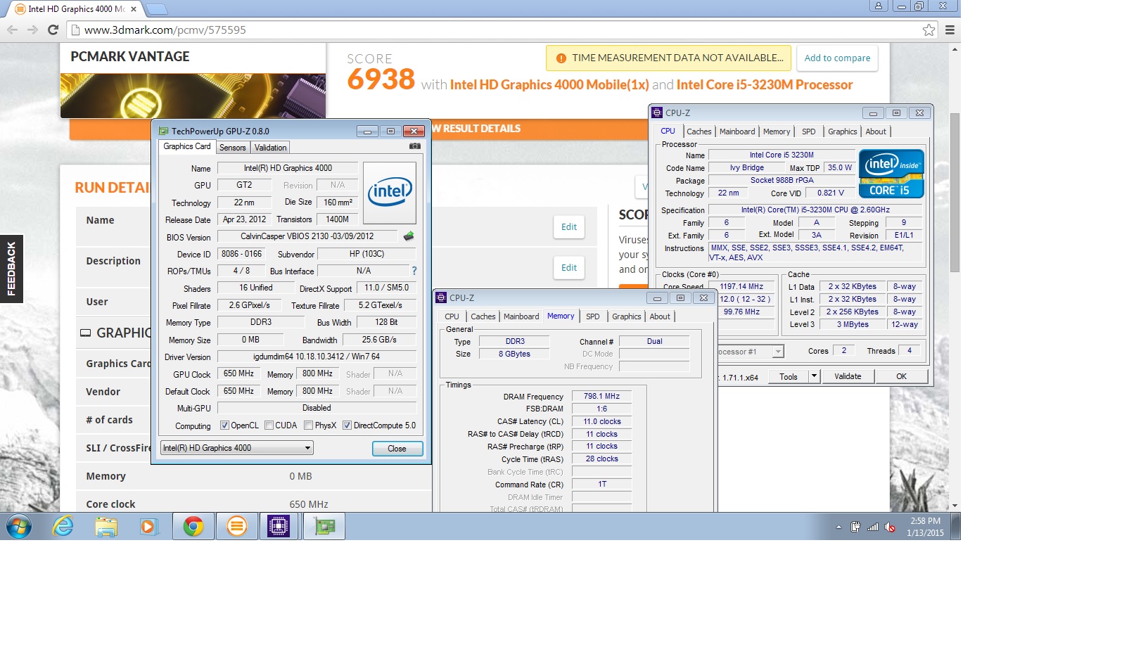This screenshot has width=1148, height=647.
Task: Click TIME MEASUREMENT DATA NOT AVAILABLE banner
Action: 668,58
